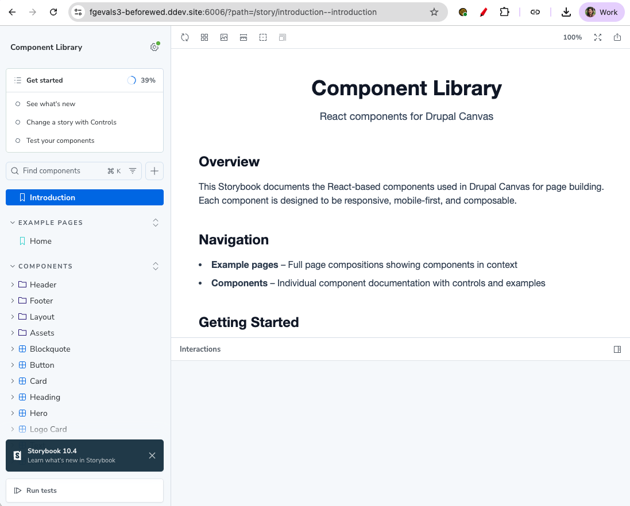Select the Introduction story
The height and width of the screenshot is (506, 630).
coord(84,197)
